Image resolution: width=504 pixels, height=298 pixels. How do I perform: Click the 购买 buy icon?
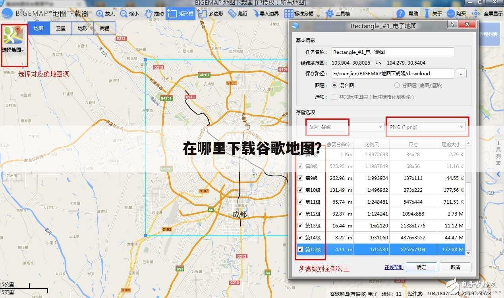click(x=451, y=13)
